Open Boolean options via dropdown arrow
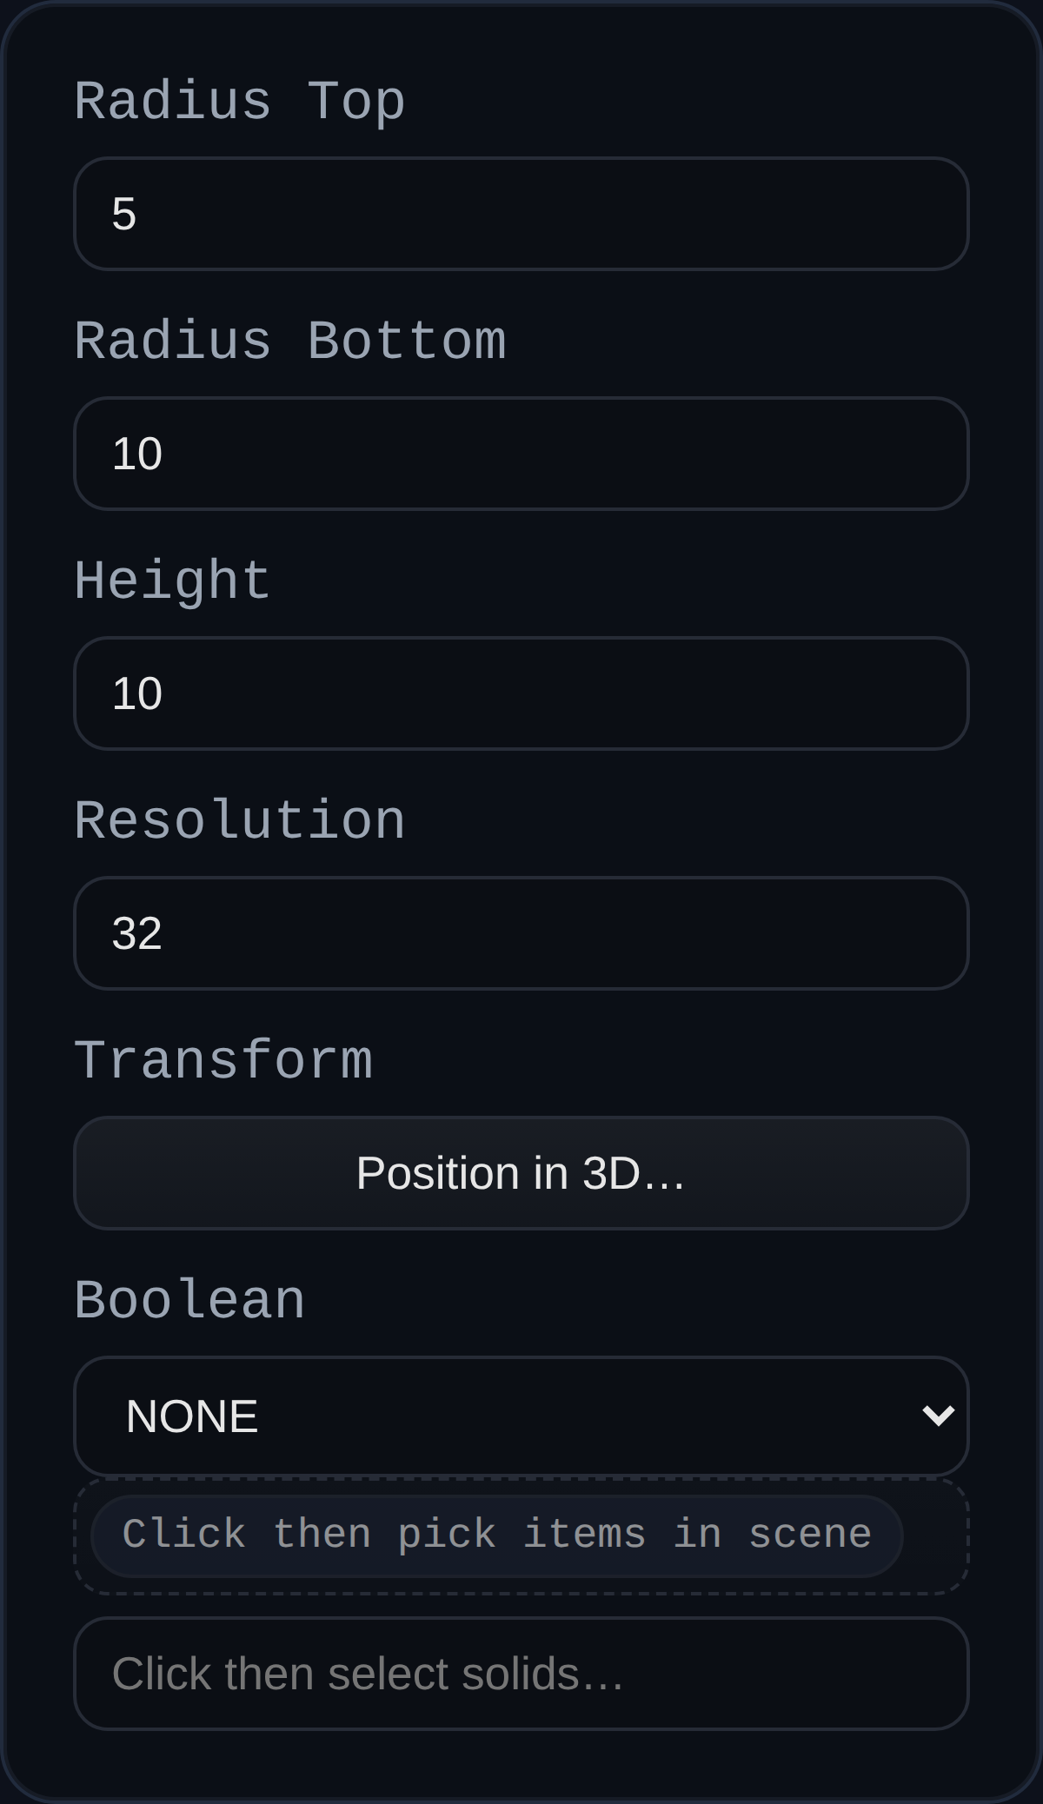This screenshot has width=1043, height=1804. click(x=940, y=1415)
